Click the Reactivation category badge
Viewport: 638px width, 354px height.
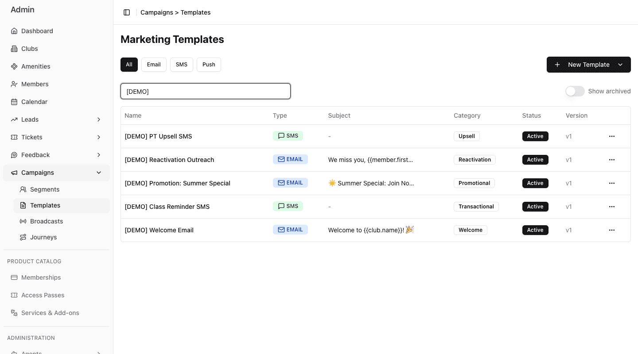click(475, 160)
